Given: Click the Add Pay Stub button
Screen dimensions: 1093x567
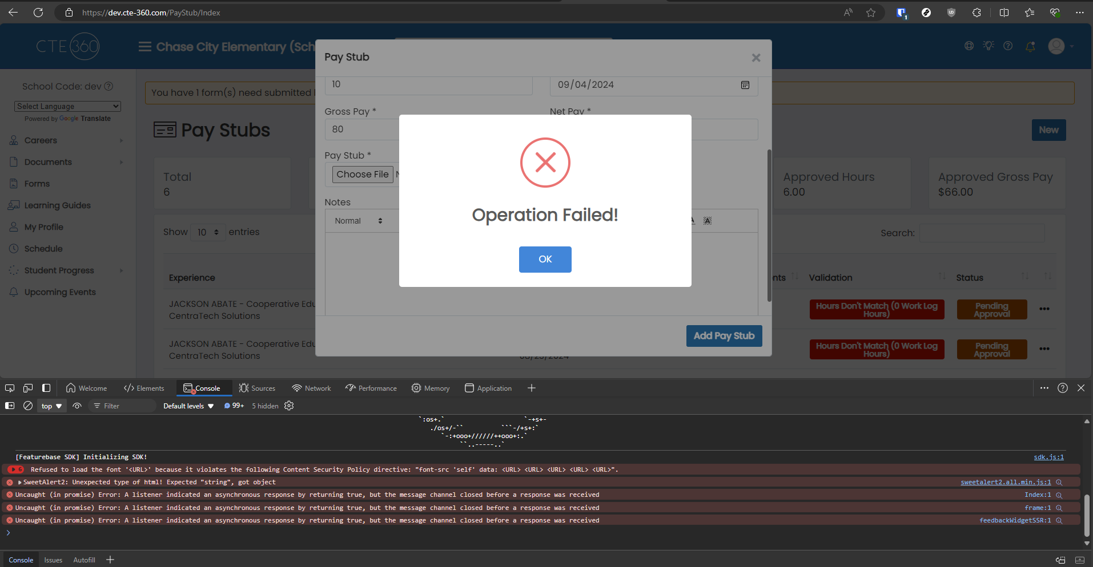Looking at the screenshot, I should (724, 335).
